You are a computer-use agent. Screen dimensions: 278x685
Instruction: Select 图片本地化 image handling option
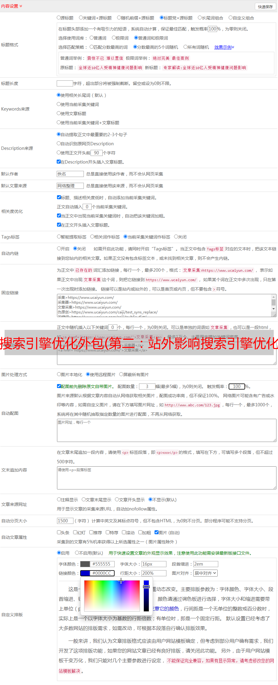[59, 374]
